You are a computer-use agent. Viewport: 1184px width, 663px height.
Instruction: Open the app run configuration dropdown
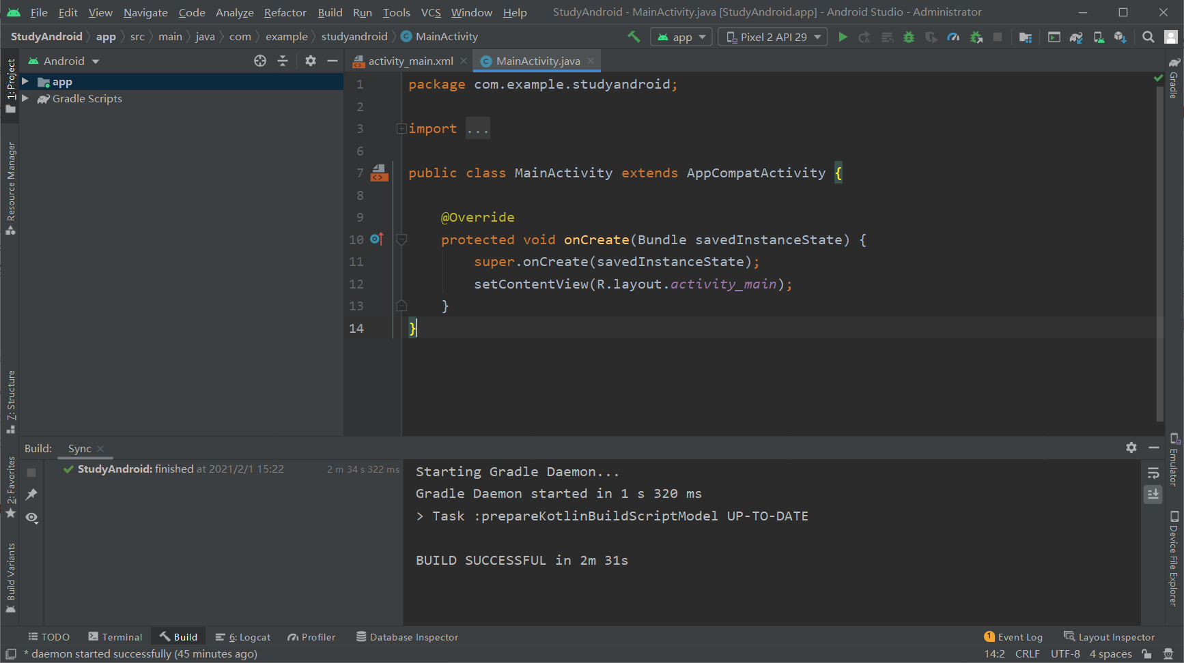[681, 37]
